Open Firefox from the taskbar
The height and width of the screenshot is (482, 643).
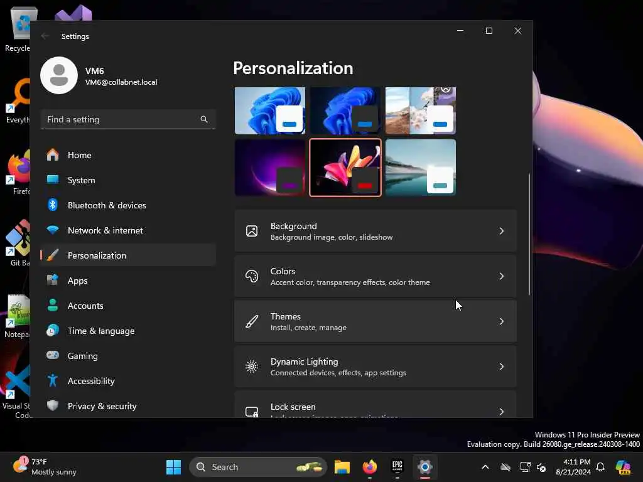tap(370, 467)
